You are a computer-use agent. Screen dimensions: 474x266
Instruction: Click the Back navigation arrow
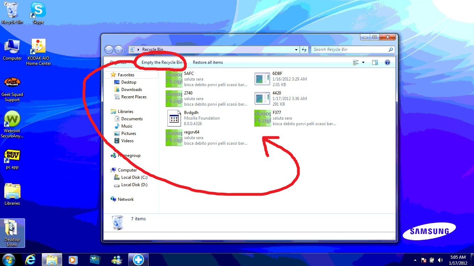[x=109, y=50]
